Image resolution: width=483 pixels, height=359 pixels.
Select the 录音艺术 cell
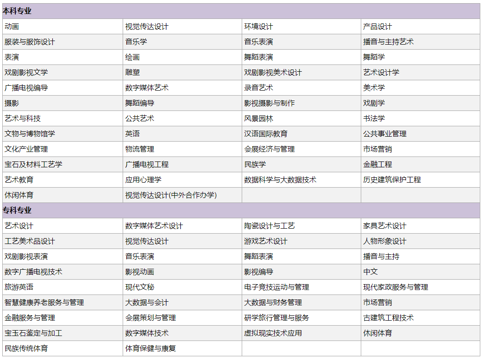click(x=301, y=88)
